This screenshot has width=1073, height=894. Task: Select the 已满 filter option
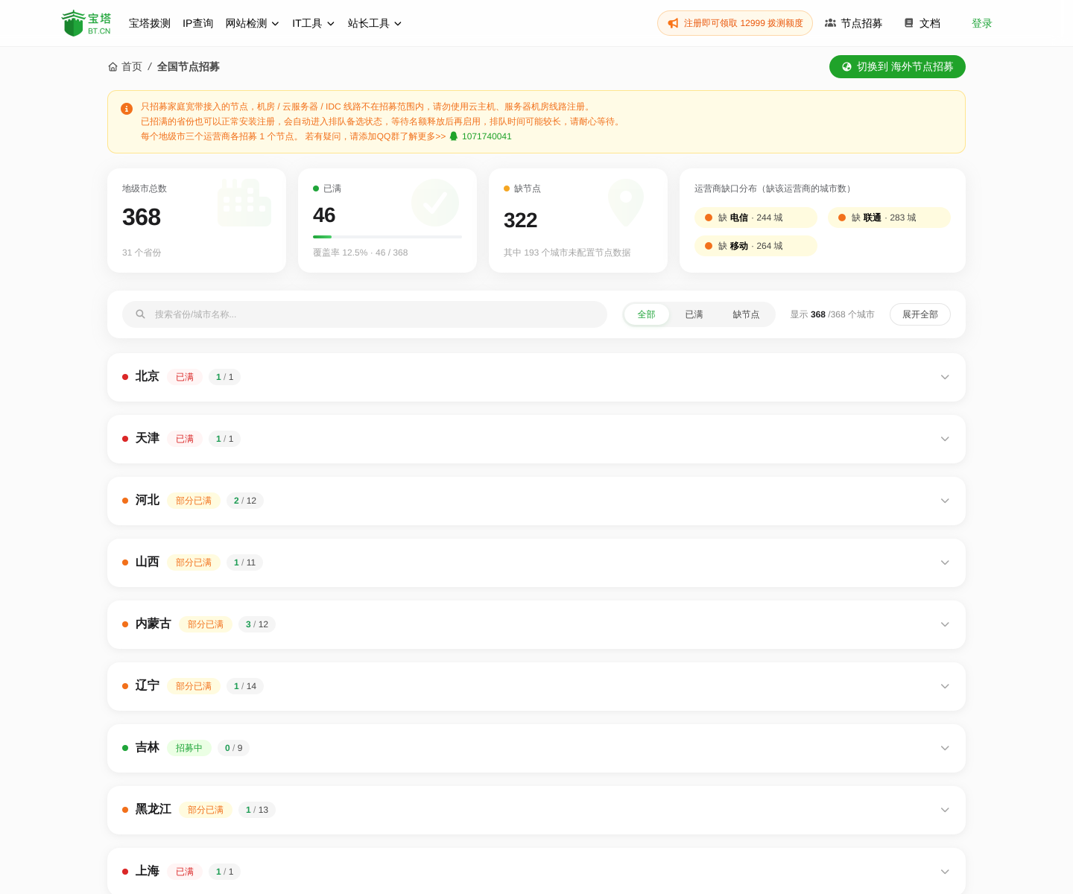(x=694, y=314)
